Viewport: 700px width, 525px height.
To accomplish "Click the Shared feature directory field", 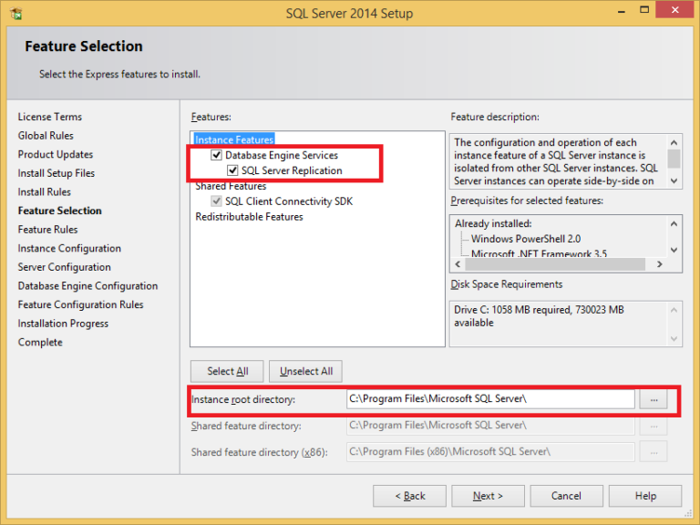I will 490,426.
